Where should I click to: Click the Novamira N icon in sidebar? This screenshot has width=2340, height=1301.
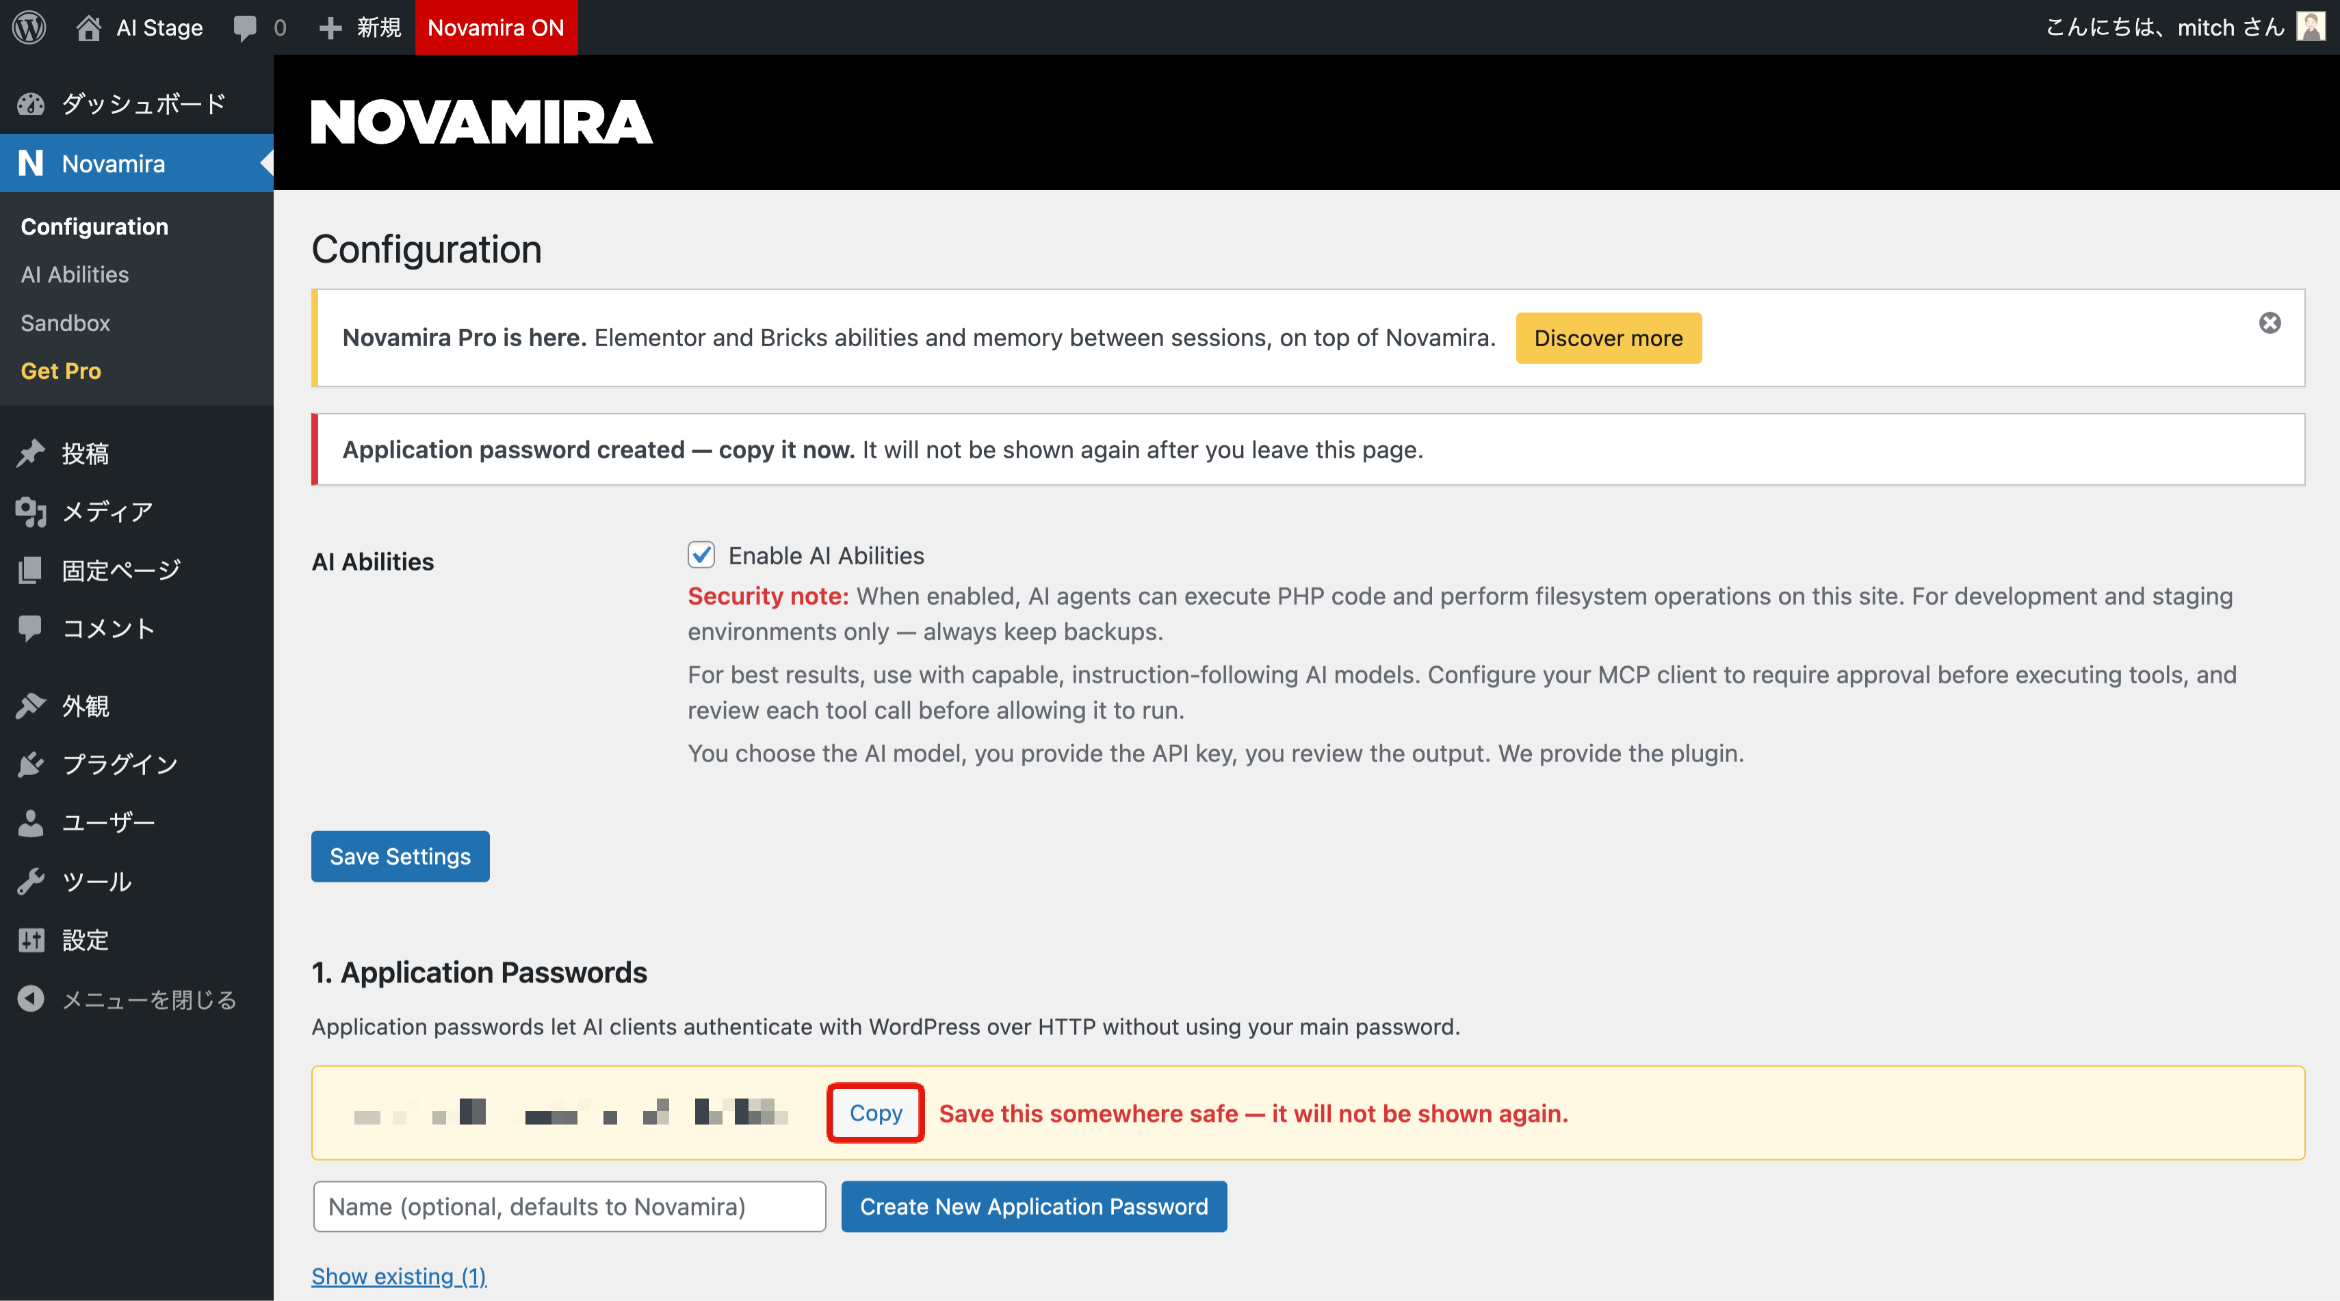(x=31, y=163)
